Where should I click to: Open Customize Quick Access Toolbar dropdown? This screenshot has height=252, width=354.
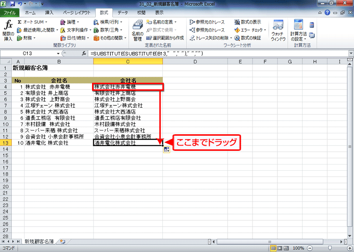(x=42, y=4)
